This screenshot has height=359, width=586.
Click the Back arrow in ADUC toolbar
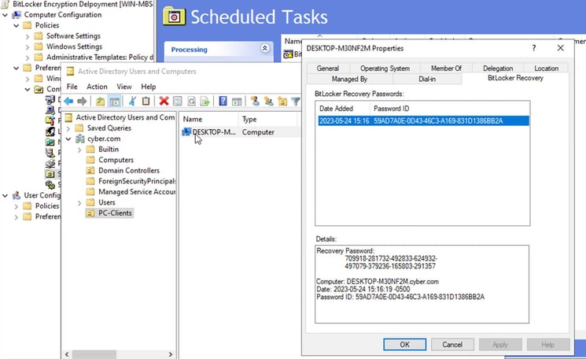pos(68,101)
